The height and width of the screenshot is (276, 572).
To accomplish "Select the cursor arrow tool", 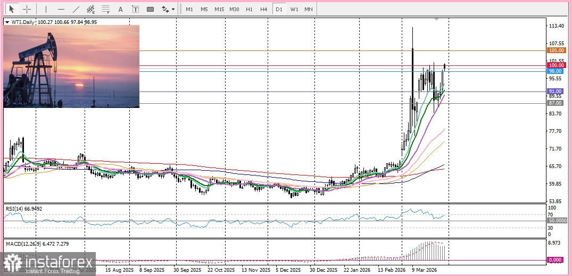I will point(12,9).
